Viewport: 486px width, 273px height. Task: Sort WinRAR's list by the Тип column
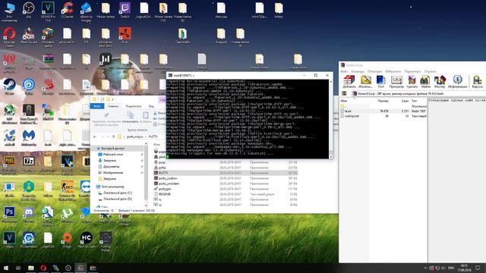(415, 101)
